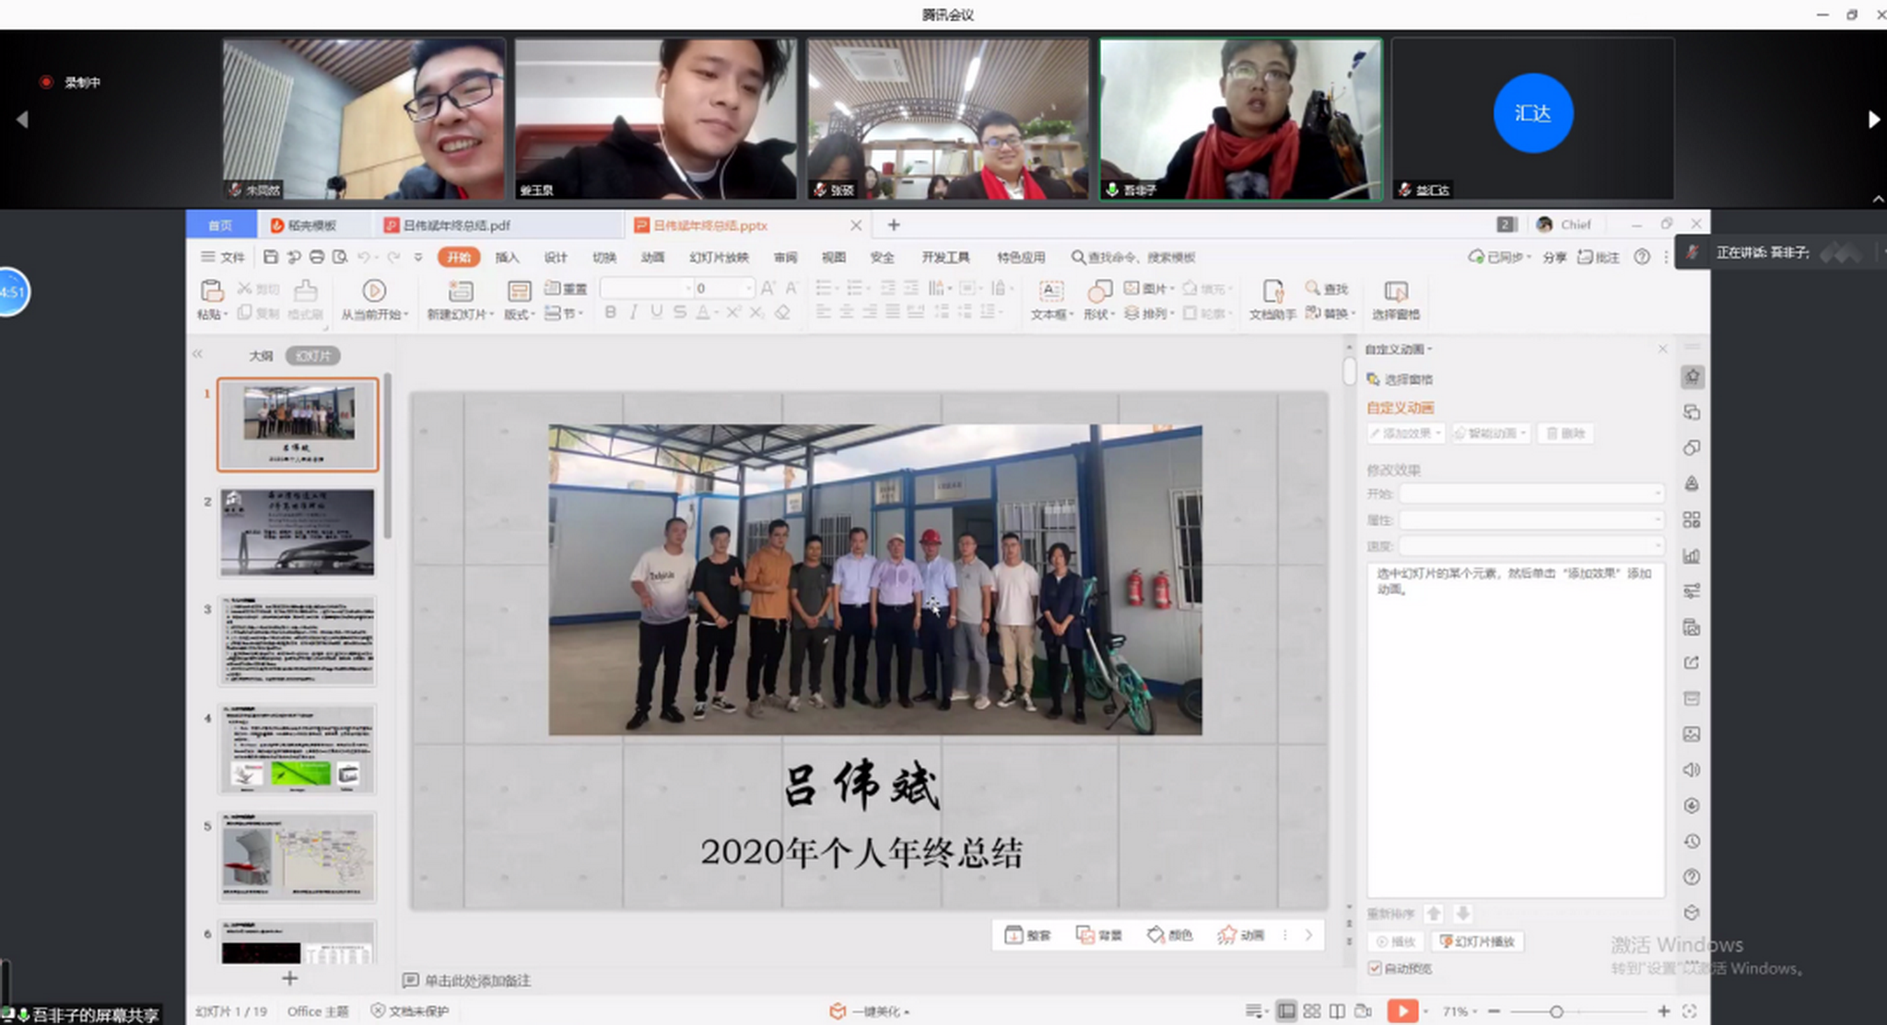Open Print Preview from quick access toolbar
The image size is (1887, 1025).
pyautogui.click(x=340, y=257)
